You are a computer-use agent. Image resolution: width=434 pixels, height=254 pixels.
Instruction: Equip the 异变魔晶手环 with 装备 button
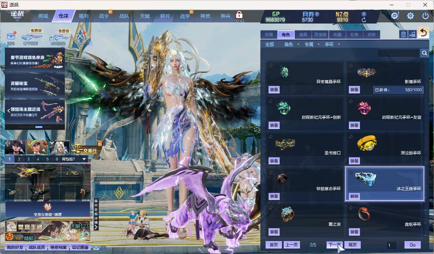click(274, 89)
